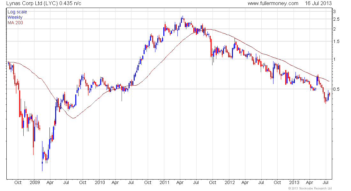The height and width of the screenshot is (191, 351).
Task: Click the 'Jul' x-axis label after 2010
Action: [131, 182]
